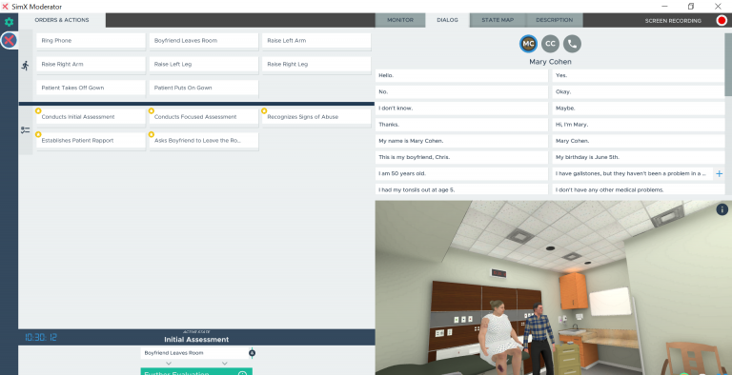Viewport: 732px width, 375px height.
Task: Open settings via the green gear icon
Action: pyautogui.click(x=9, y=22)
